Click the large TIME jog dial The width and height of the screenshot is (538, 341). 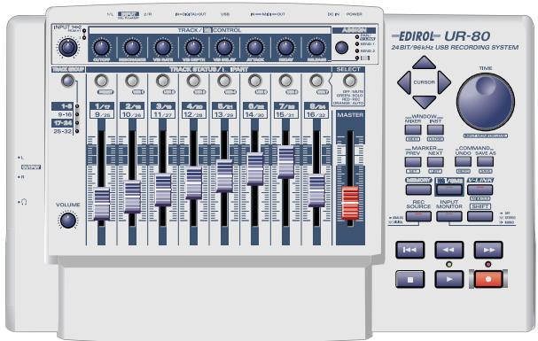coord(486,102)
